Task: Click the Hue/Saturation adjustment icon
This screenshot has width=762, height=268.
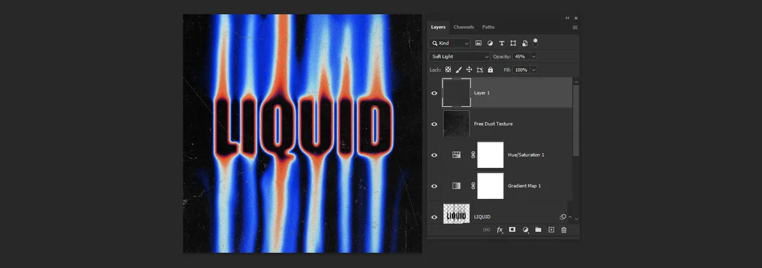Action: tap(456, 155)
